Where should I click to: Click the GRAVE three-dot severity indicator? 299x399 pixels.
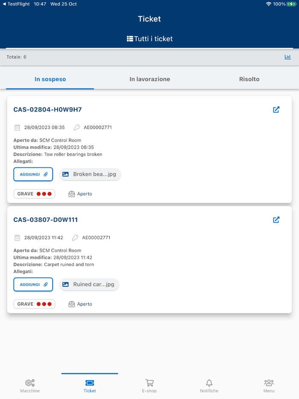[34, 194]
